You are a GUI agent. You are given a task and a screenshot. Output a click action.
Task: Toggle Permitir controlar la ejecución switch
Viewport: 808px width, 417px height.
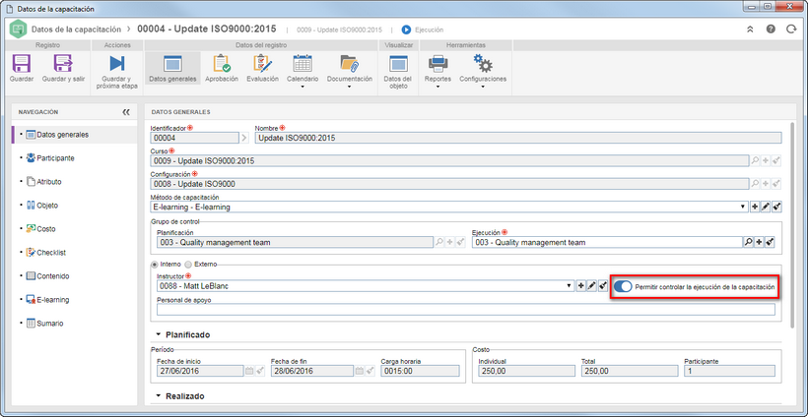(x=623, y=287)
